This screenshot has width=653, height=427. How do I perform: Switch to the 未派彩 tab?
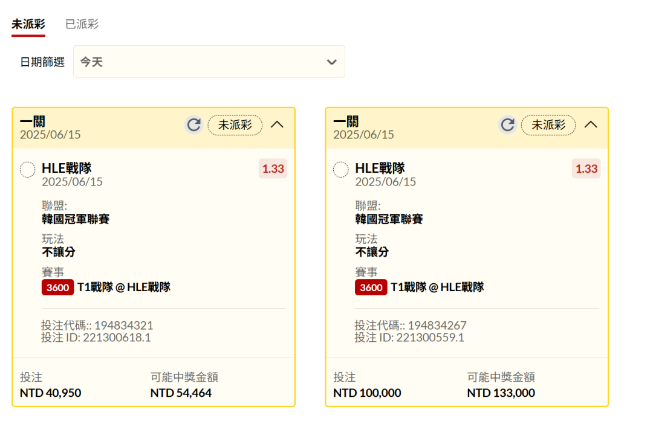(x=28, y=24)
